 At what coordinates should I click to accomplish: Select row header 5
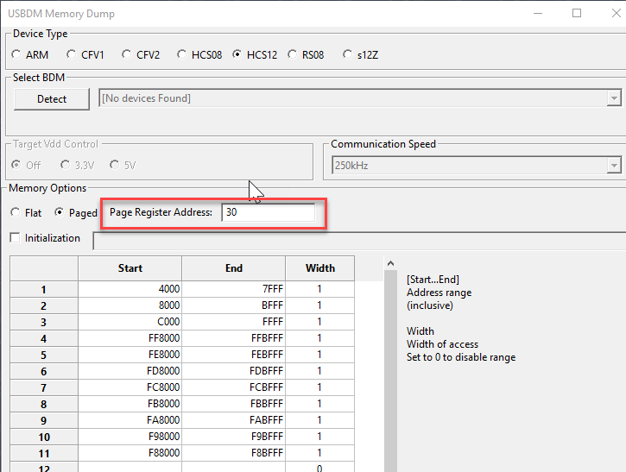click(44, 355)
